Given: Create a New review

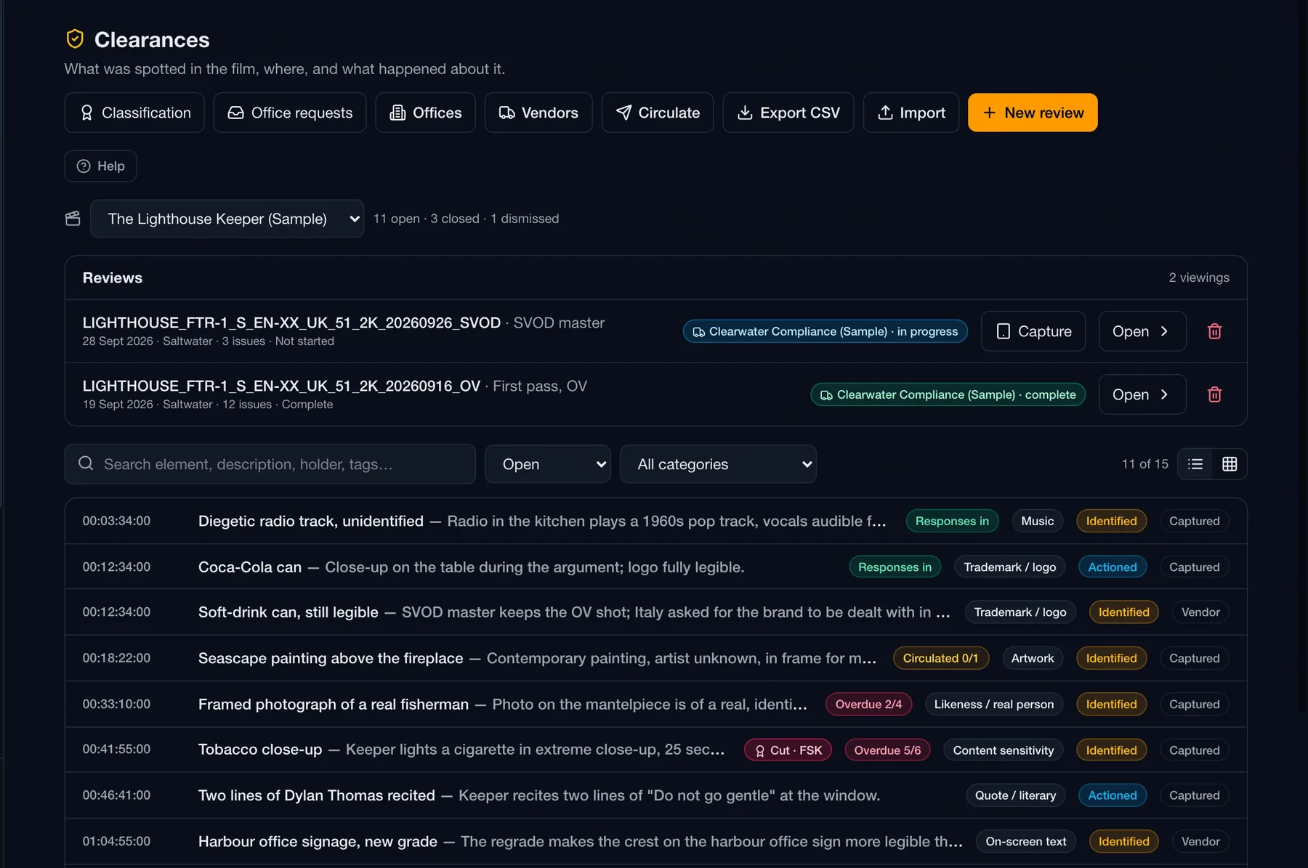Looking at the screenshot, I should [1033, 113].
